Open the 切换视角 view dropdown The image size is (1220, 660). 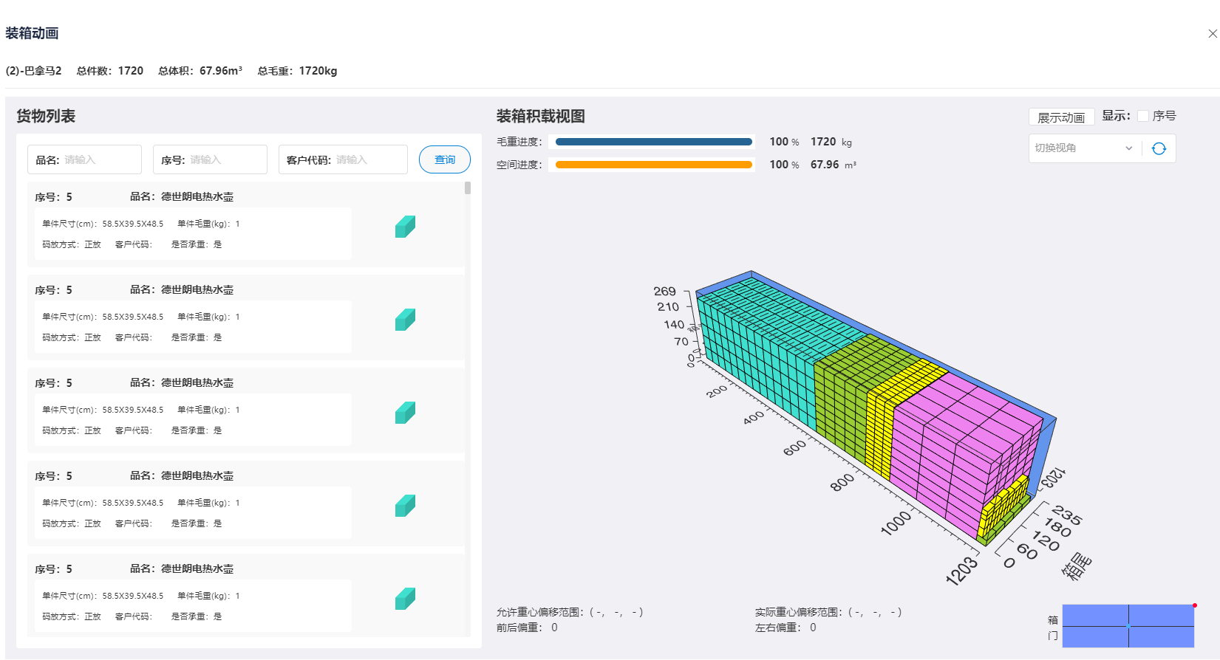(1083, 148)
